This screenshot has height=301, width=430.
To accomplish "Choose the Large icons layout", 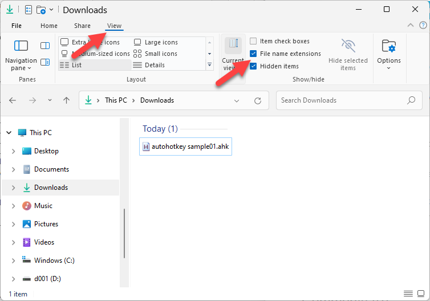I will (x=156, y=42).
